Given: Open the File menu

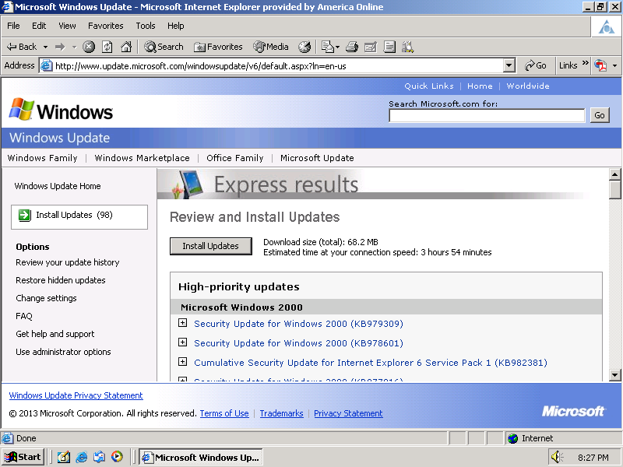Looking at the screenshot, I should (13, 26).
